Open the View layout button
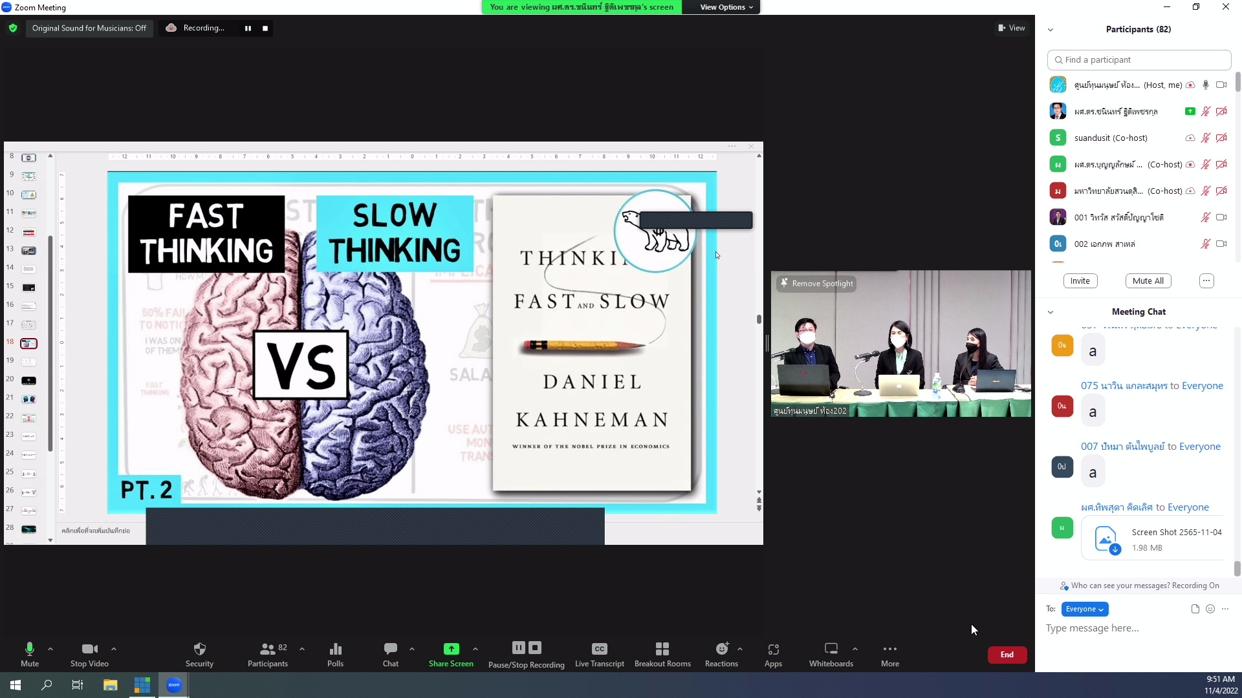The height and width of the screenshot is (698, 1242). point(1012,28)
